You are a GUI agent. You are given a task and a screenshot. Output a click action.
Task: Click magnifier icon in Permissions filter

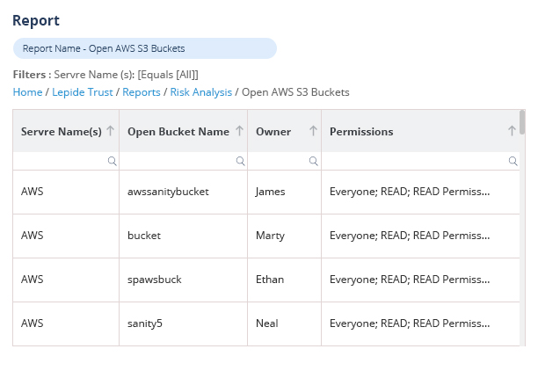pyautogui.click(x=513, y=162)
